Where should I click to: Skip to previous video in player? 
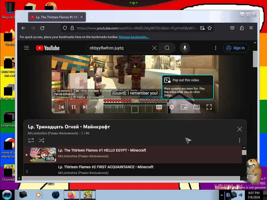[x=62, y=107]
